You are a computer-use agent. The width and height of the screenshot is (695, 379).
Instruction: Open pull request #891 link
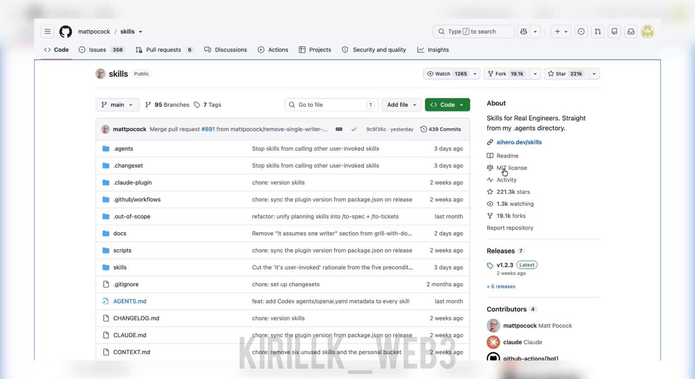tap(208, 129)
